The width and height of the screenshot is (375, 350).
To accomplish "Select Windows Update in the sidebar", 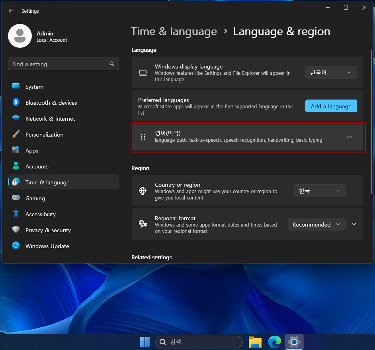I will click(x=64, y=246).
